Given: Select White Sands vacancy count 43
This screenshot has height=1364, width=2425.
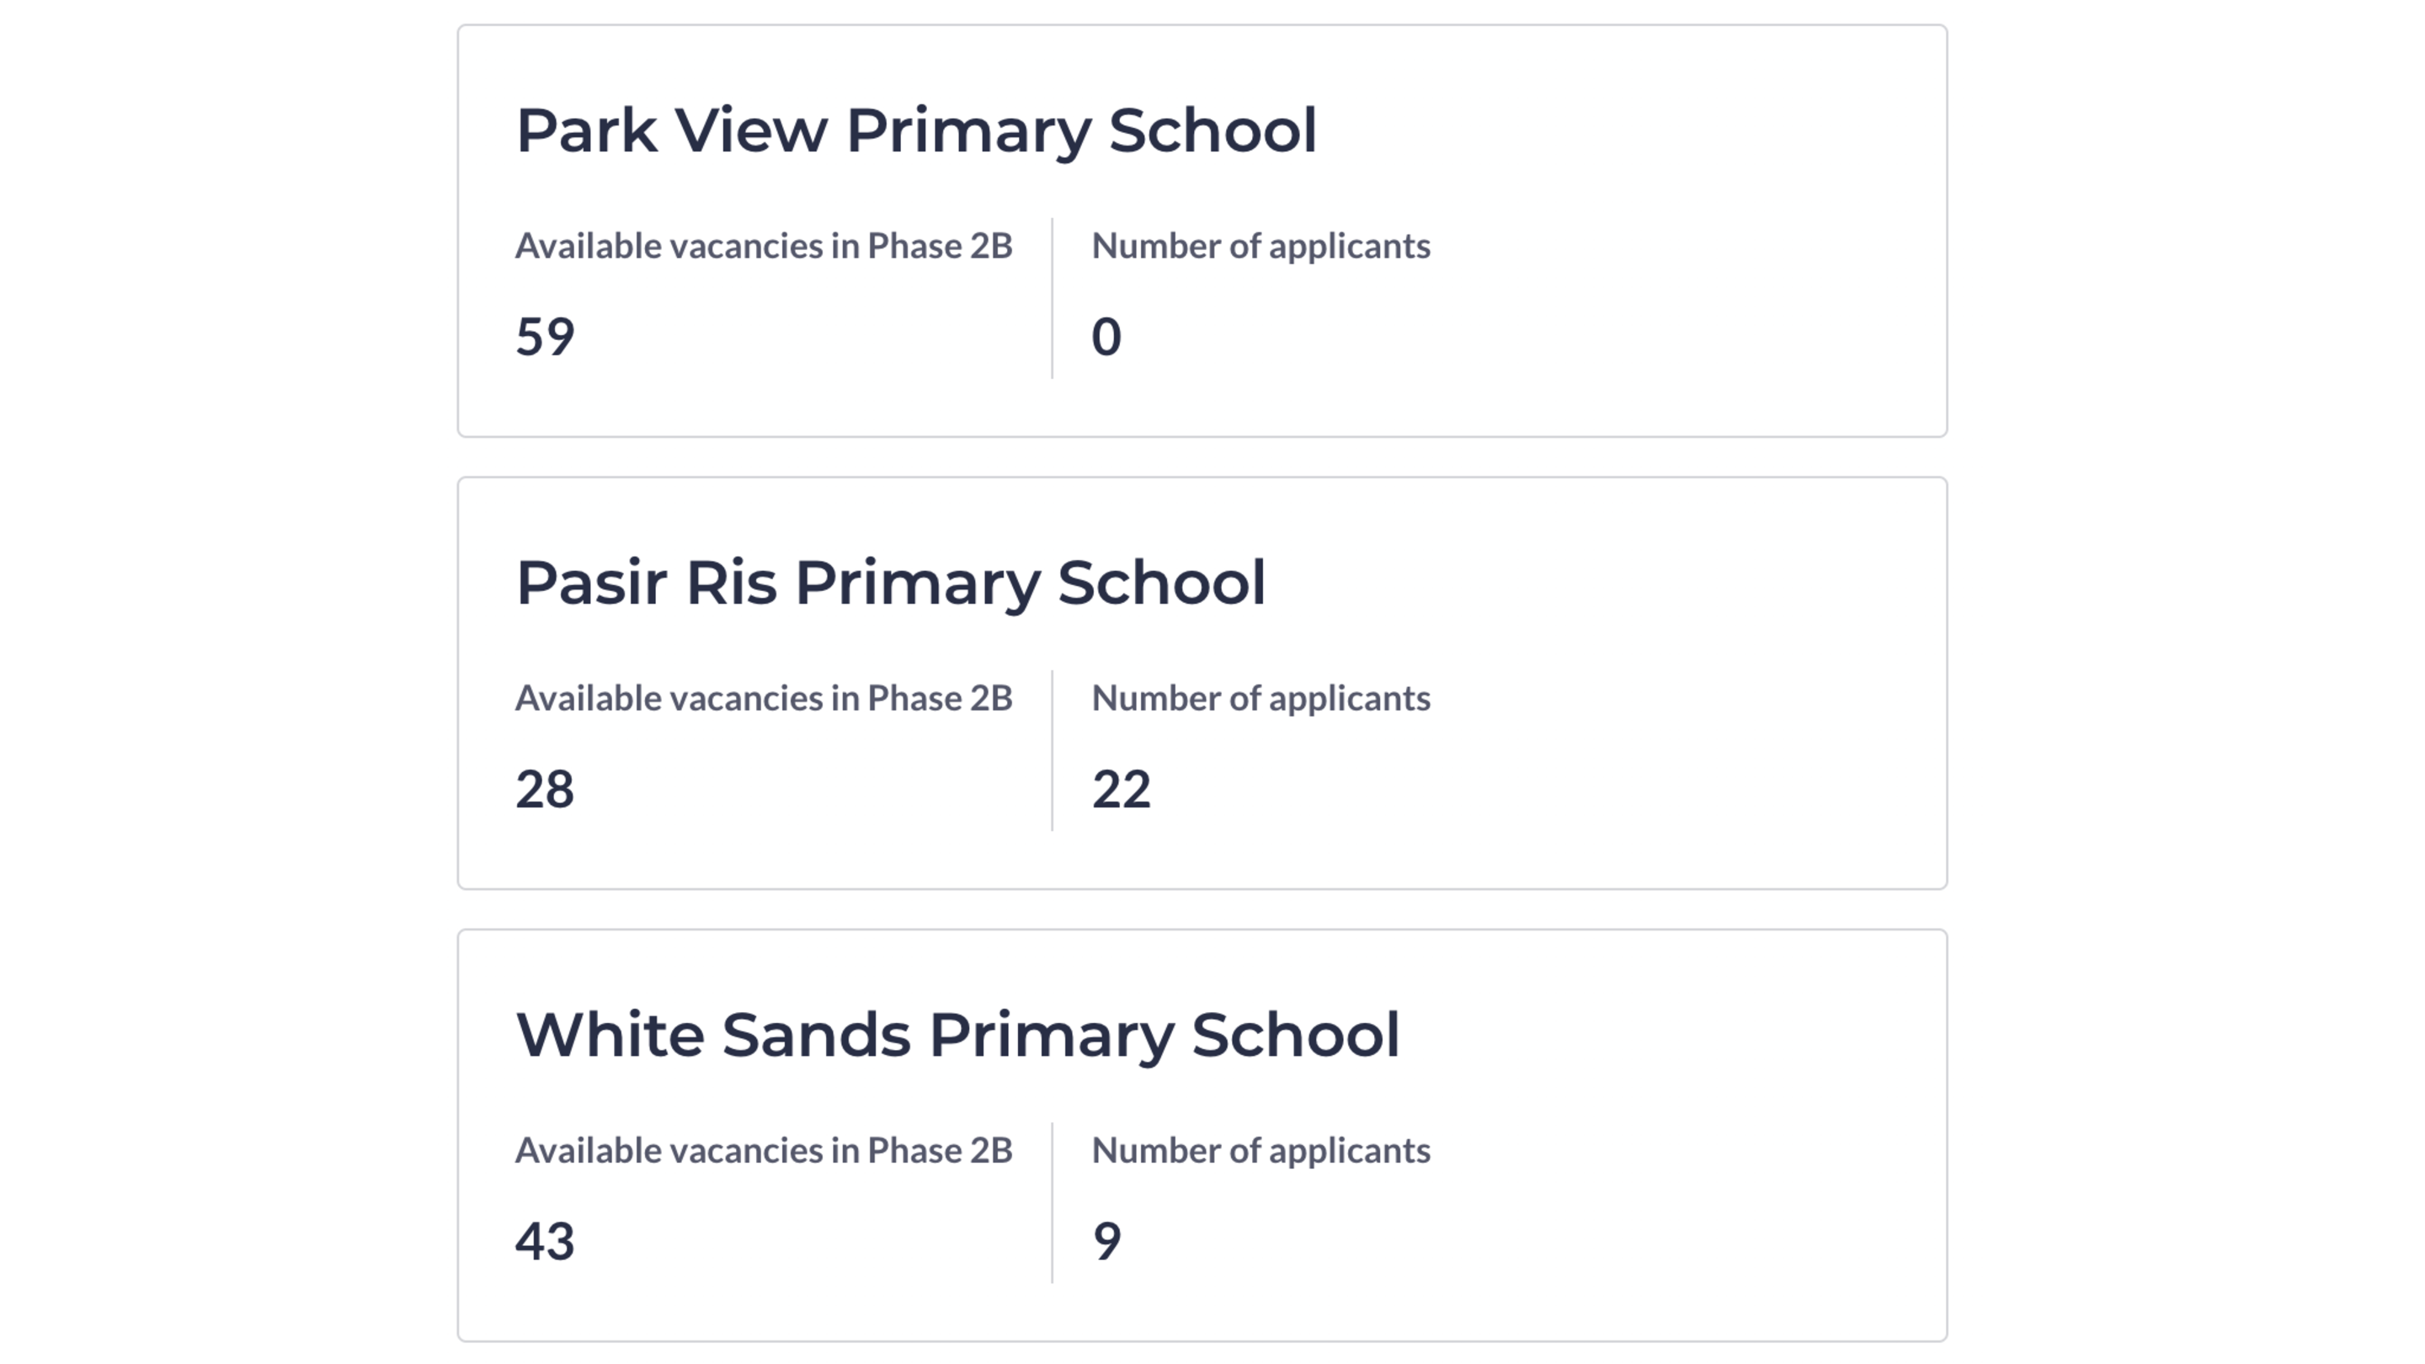Looking at the screenshot, I should pos(544,1241).
